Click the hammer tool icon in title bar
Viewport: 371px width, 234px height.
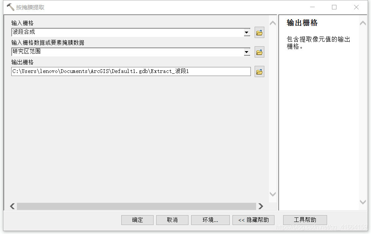(x=10, y=7)
